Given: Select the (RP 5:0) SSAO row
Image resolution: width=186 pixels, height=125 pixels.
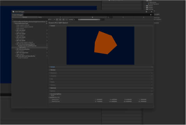Looking at the screenshot, I should (30, 41).
